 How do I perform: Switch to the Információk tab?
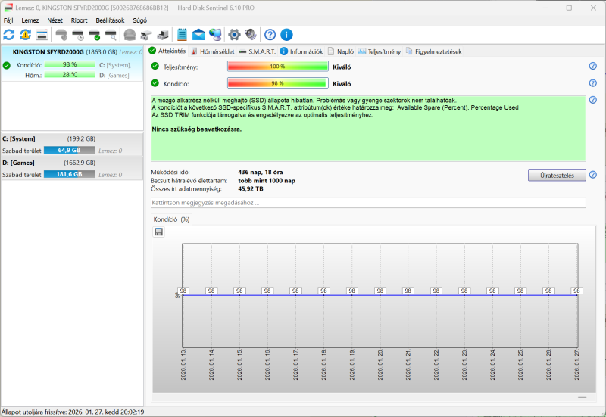tap(301, 51)
